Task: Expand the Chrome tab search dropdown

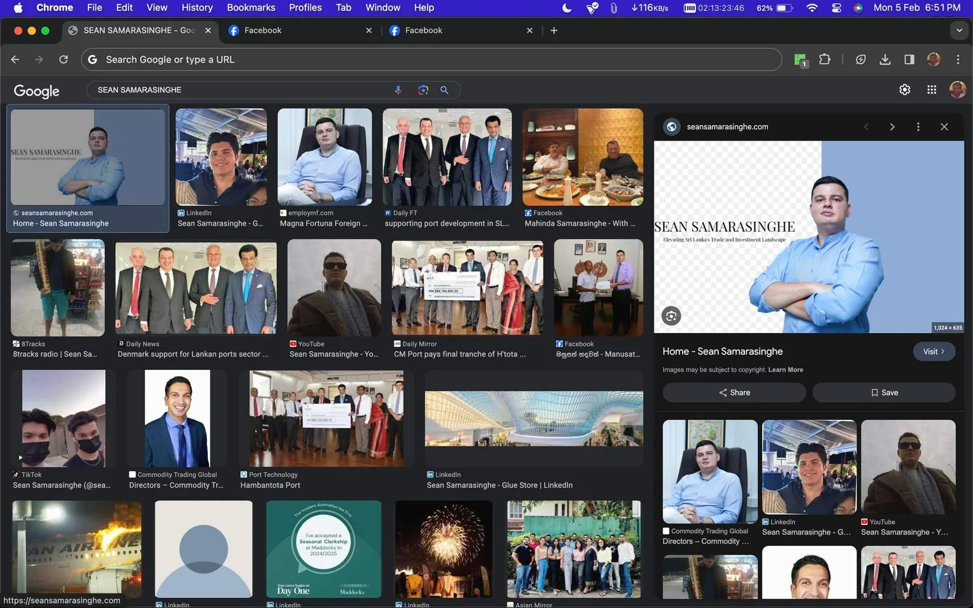Action: [959, 30]
